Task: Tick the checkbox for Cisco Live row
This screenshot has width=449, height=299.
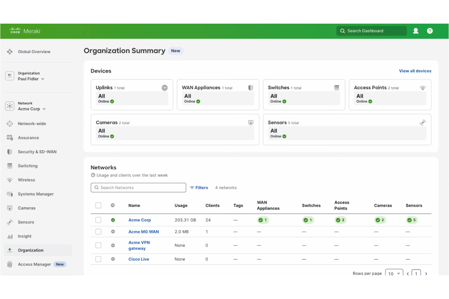Action: click(98, 259)
